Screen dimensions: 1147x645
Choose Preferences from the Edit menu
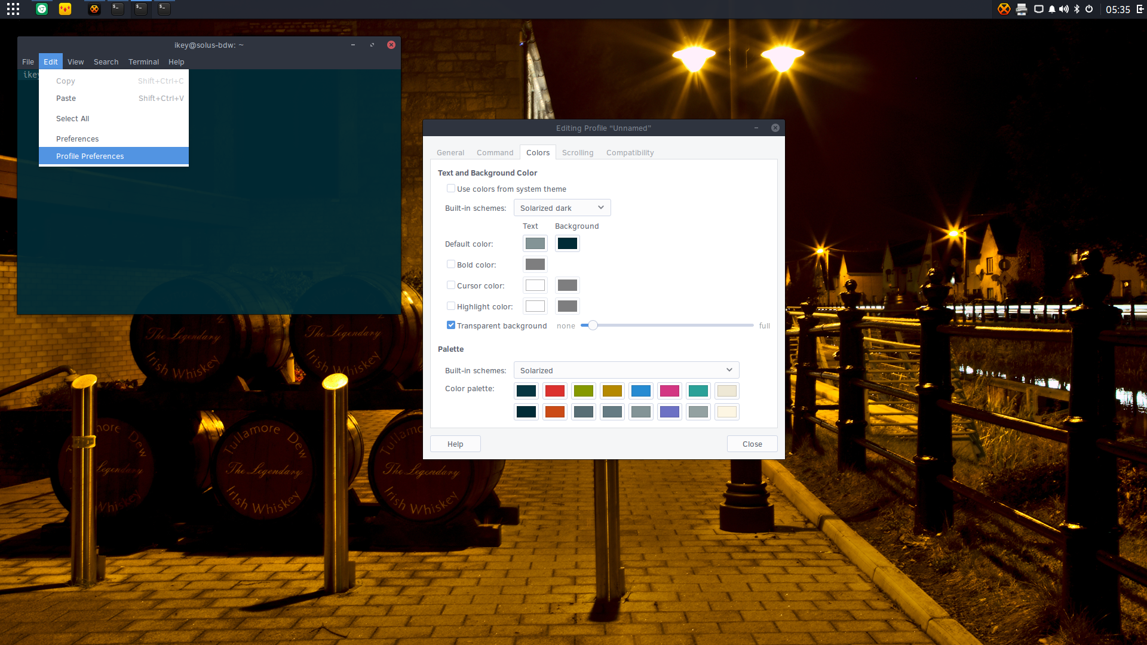tap(114, 139)
